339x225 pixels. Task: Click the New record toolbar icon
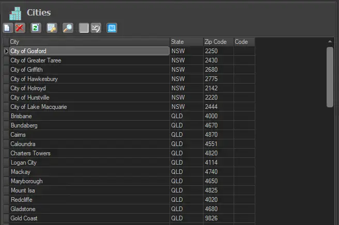(8, 28)
